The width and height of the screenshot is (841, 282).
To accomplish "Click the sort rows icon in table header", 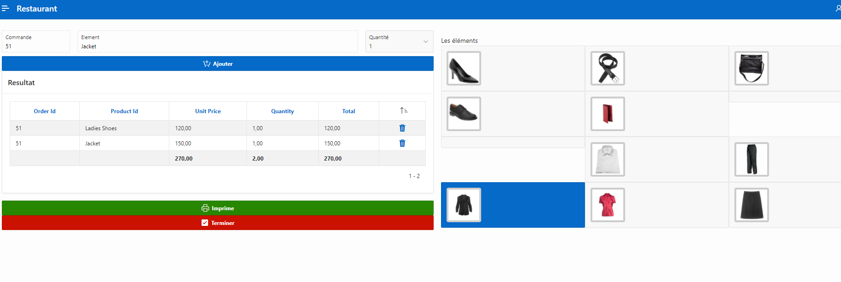I will [403, 111].
